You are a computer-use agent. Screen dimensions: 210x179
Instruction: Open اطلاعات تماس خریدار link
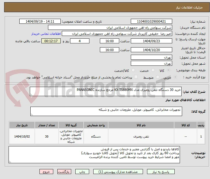46,34
